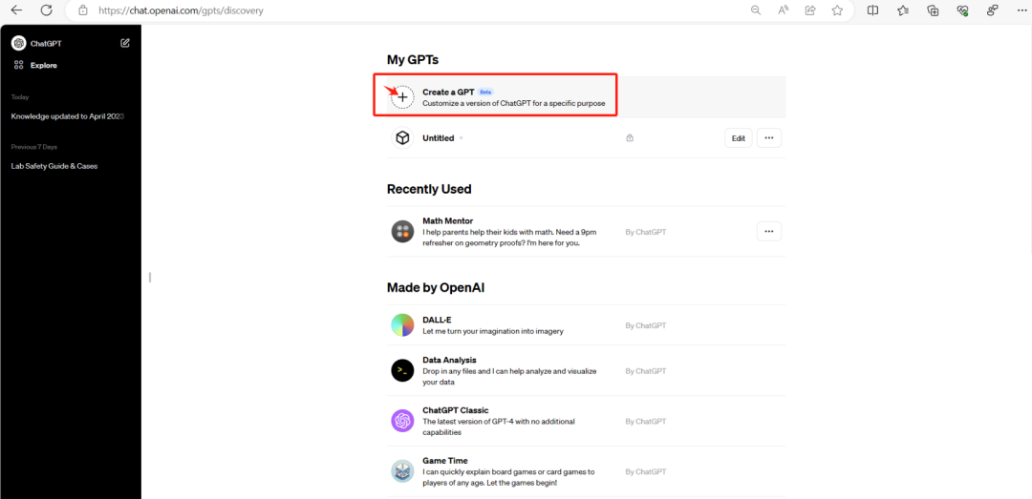1032x499 pixels.
Task: Click the DALL-E colorful icon
Action: point(402,325)
